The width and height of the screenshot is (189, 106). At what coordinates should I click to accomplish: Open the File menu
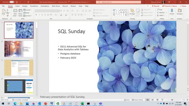(x=3, y=6)
